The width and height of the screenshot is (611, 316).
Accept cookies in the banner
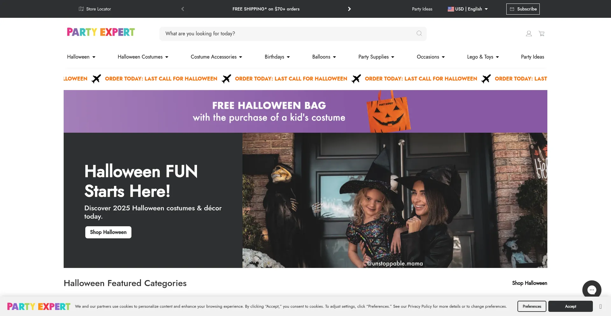point(570,306)
